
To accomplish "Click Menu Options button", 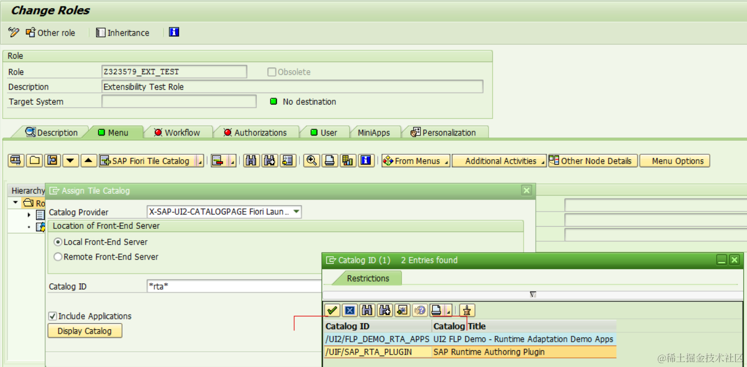I will tap(675, 161).
